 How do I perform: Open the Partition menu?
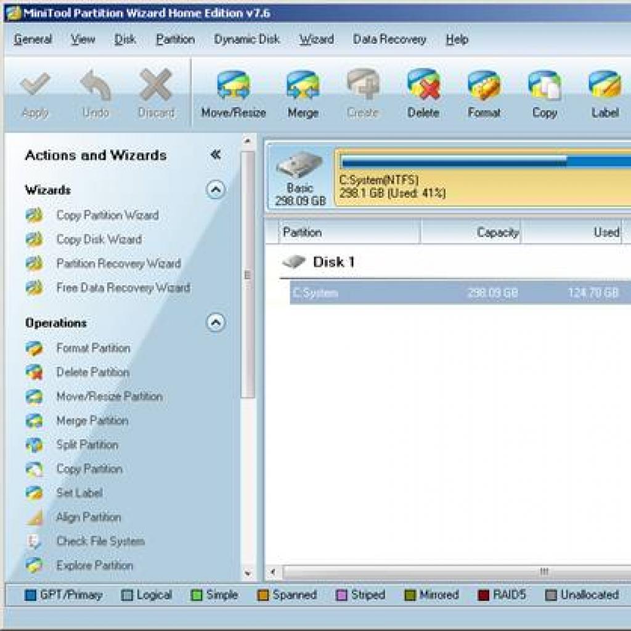[x=176, y=39]
